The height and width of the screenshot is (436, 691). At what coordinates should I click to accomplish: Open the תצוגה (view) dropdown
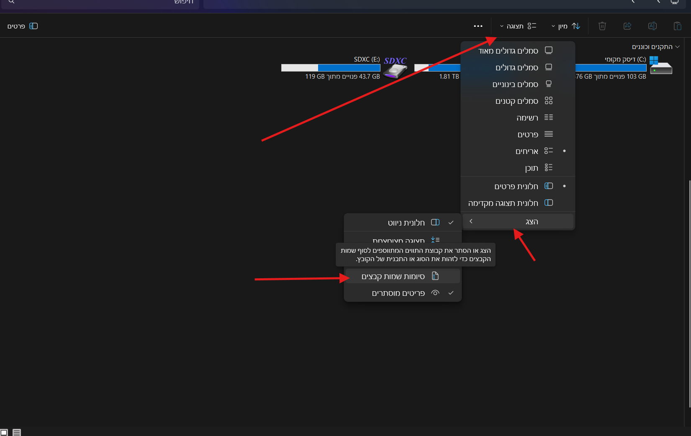tap(518, 26)
